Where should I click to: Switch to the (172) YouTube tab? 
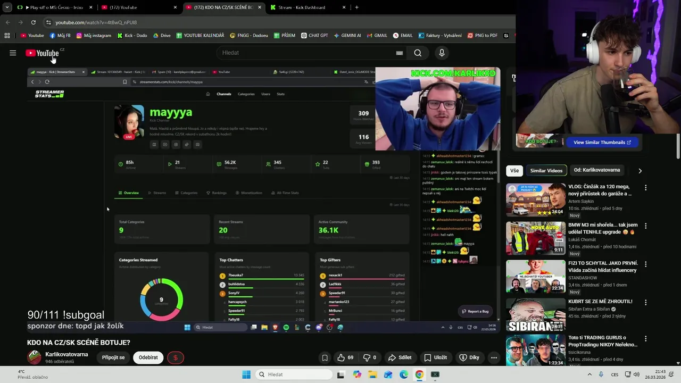[138, 7]
